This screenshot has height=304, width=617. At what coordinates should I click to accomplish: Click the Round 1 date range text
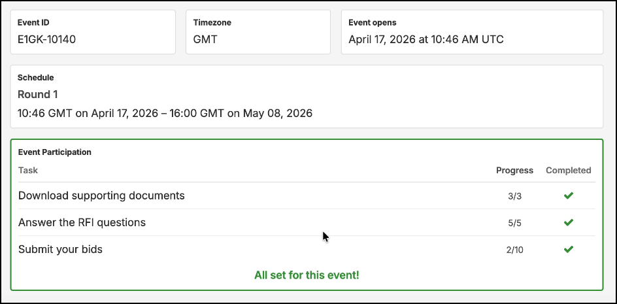click(x=165, y=113)
